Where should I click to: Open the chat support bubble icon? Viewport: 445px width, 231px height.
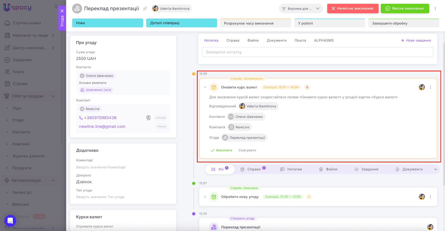(x=10, y=221)
